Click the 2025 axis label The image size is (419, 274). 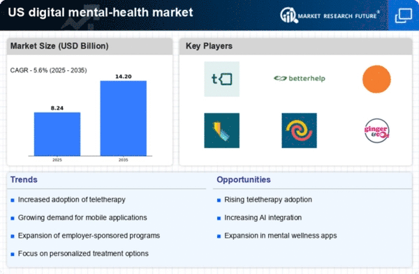57,160
